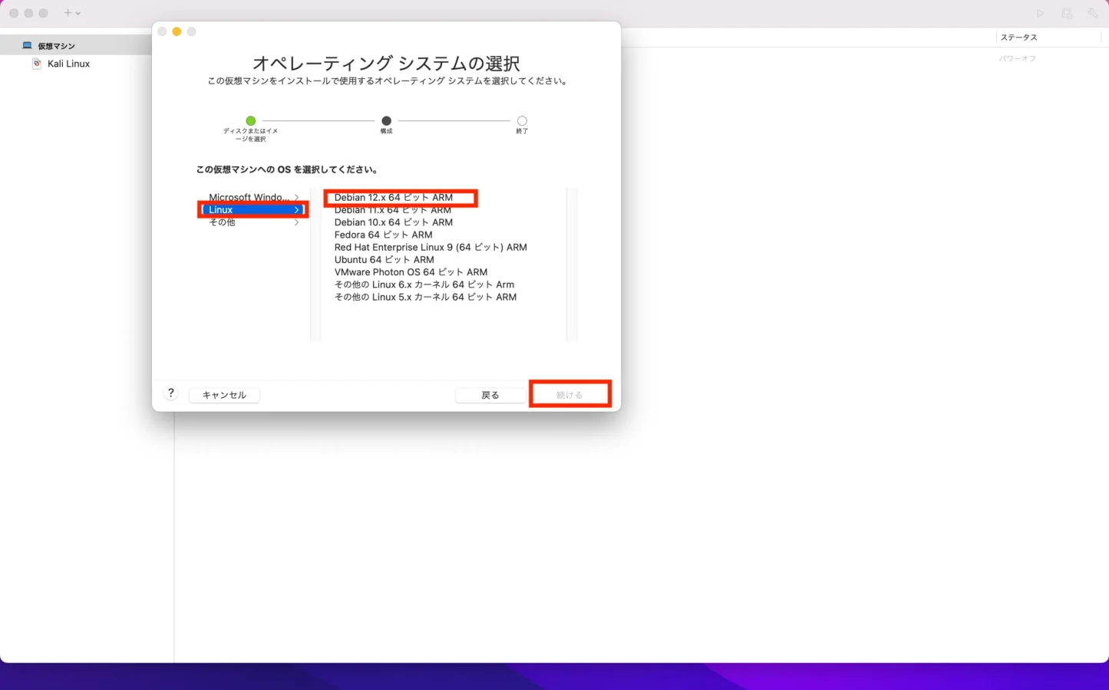The width and height of the screenshot is (1109, 690).
Task: Open the dropdown arrow beside the plus button
Action: coord(78,13)
